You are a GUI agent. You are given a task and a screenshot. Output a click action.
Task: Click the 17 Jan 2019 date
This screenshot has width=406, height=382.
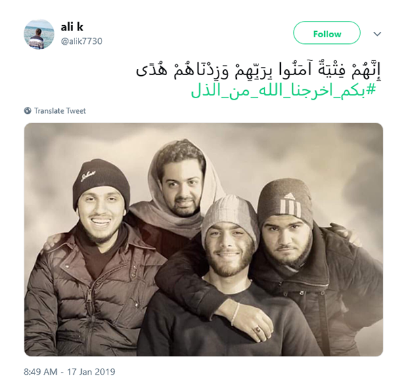[91, 372]
